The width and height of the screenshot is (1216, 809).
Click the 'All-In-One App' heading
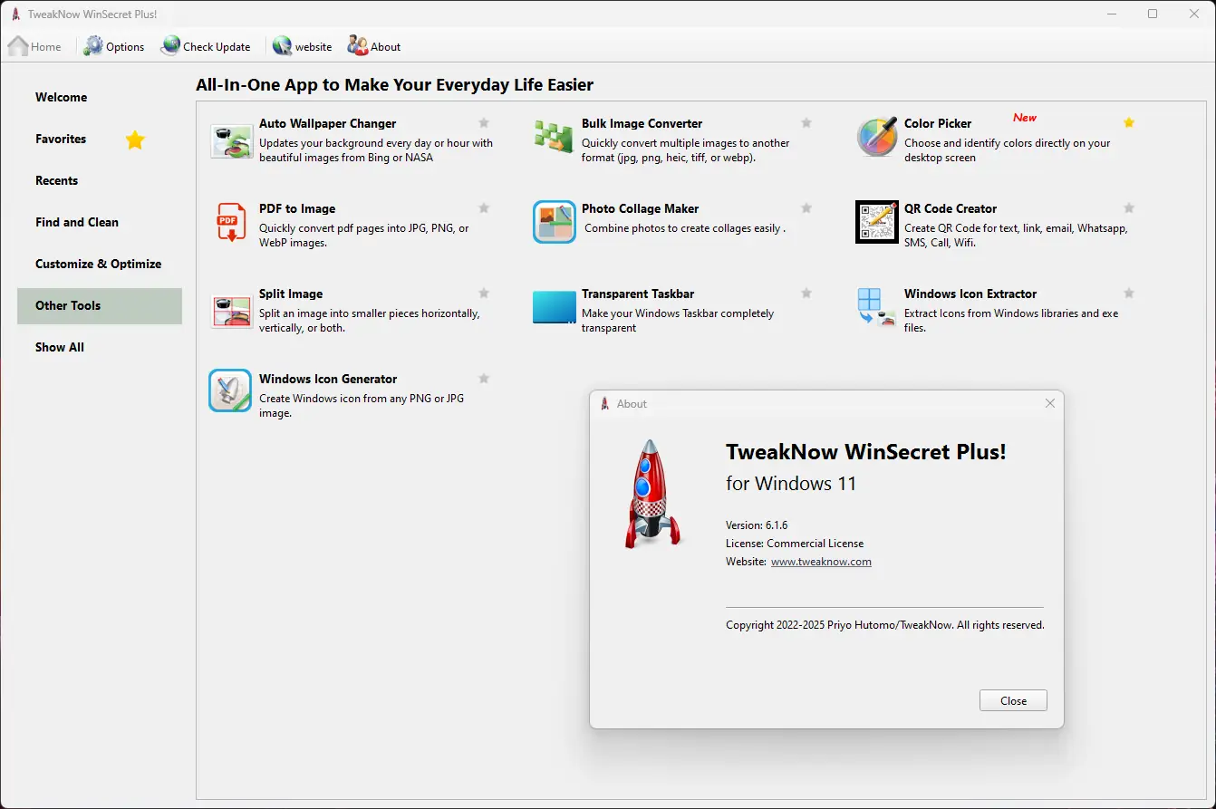(395, 85)
